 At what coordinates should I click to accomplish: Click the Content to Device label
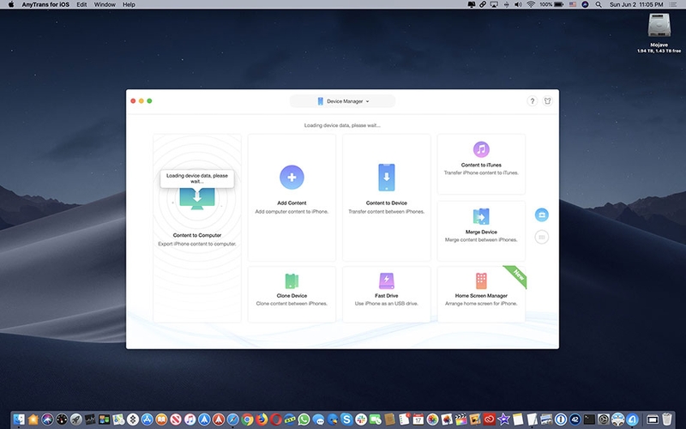[387, 202]
